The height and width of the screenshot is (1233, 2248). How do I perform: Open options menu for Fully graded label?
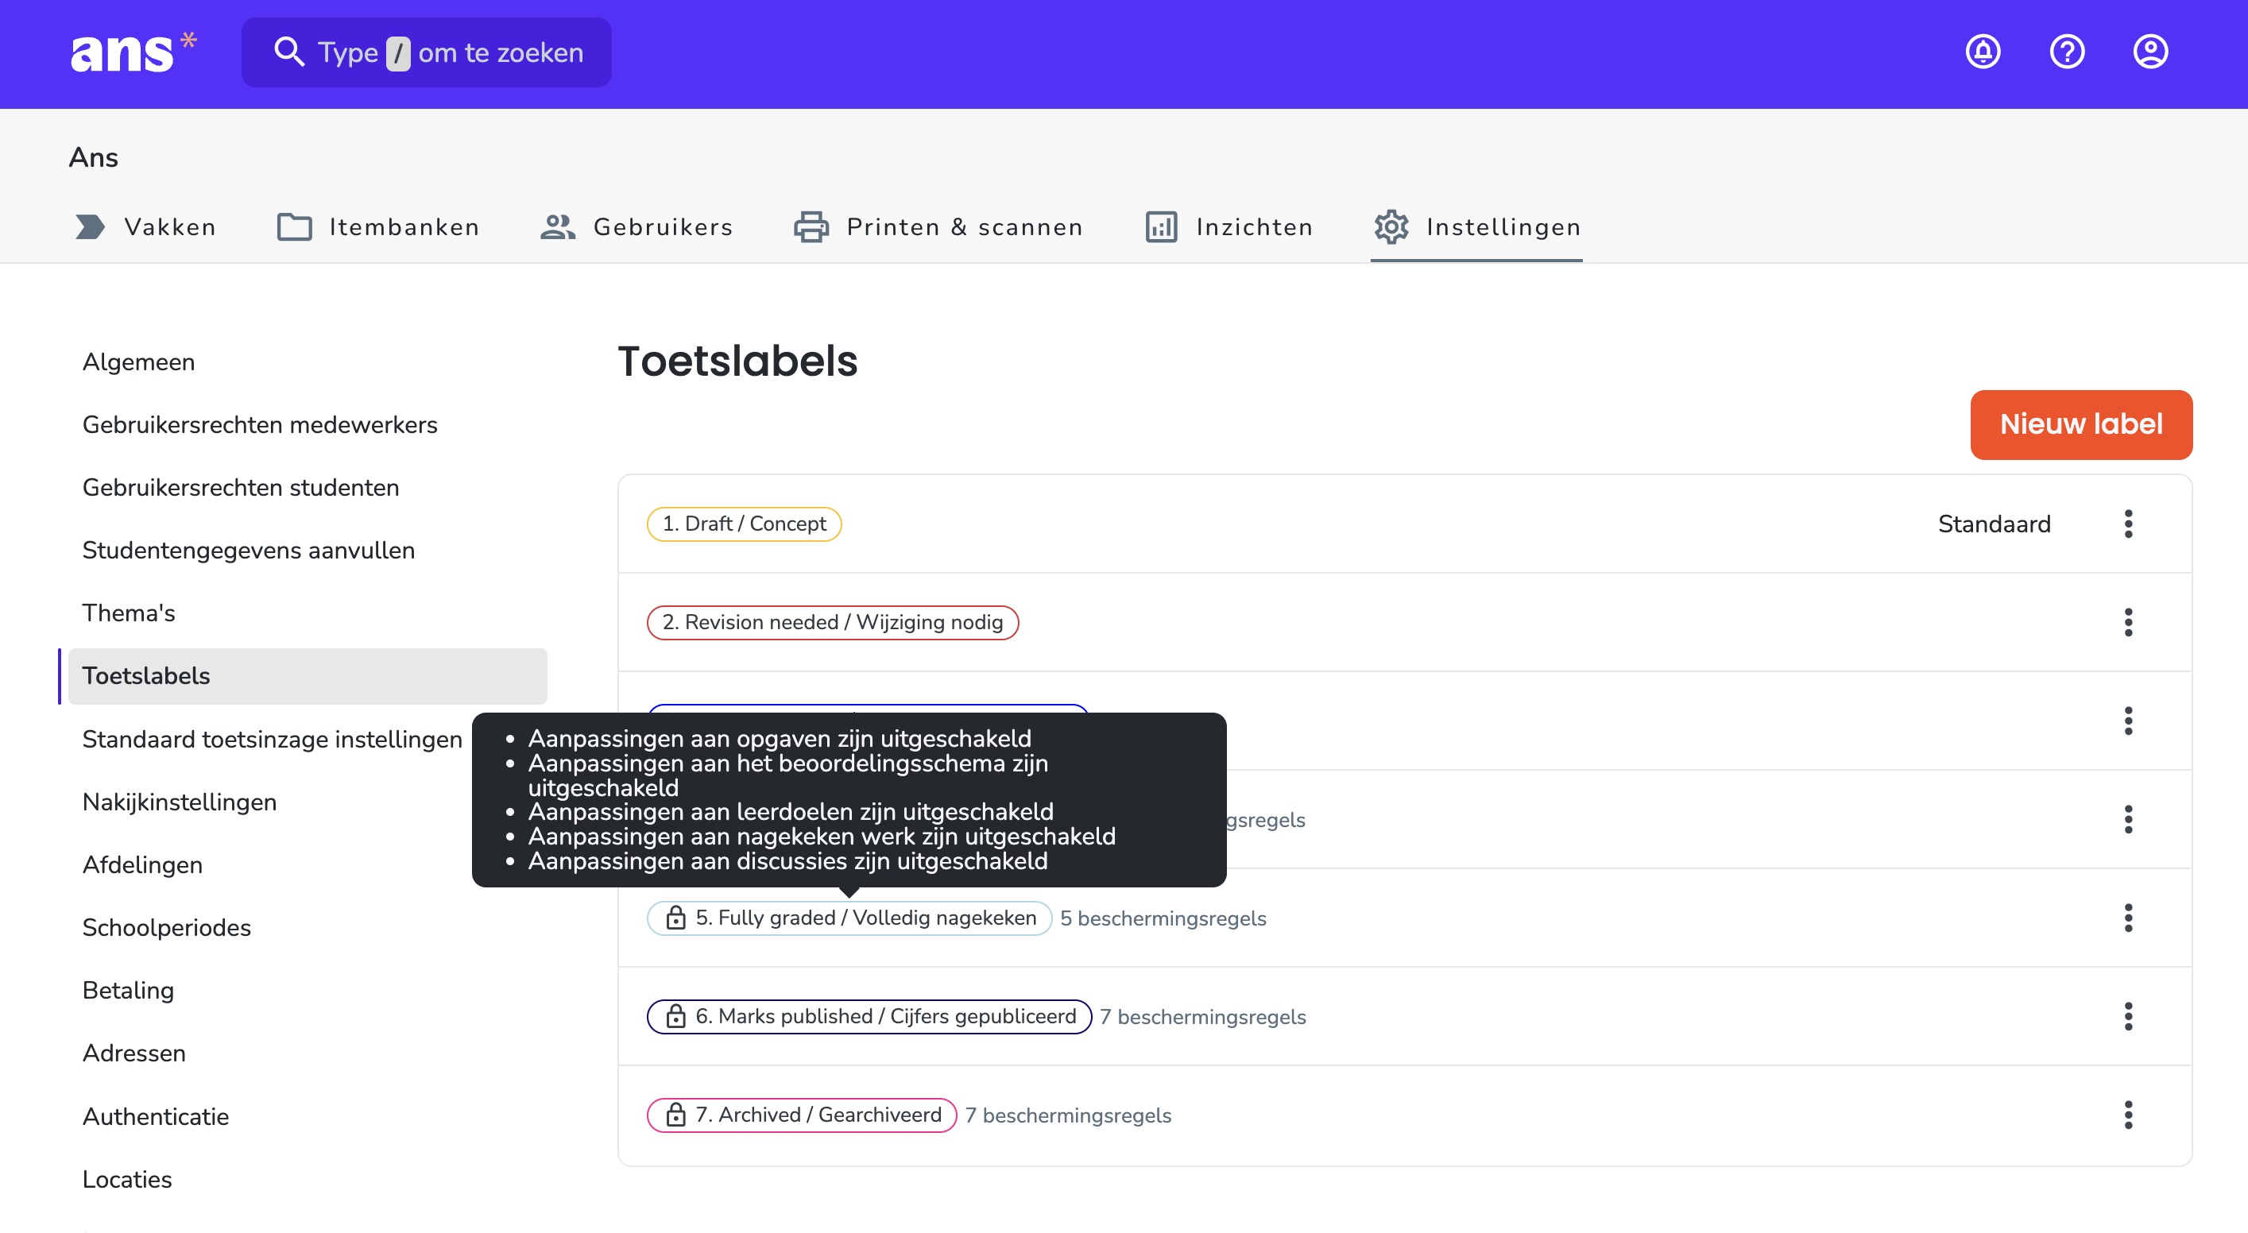tap(2127, 918)
